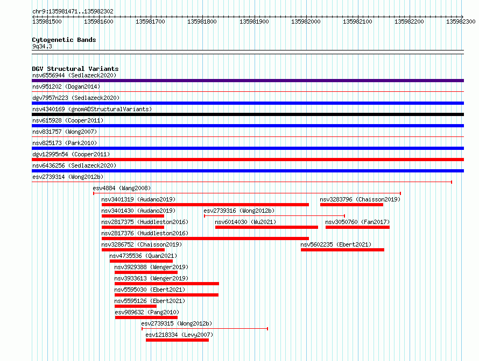The height and width of the screenshot is (361, 479).
Task: Click the short red nsv5595126 bar
Action: 136,306
